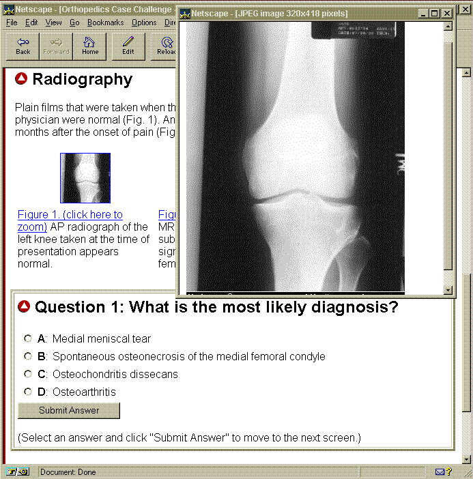Viewport: 473px width, 479px height.
Task: Click the image window scroll down arrow
Action: click(x=448, y=290)
